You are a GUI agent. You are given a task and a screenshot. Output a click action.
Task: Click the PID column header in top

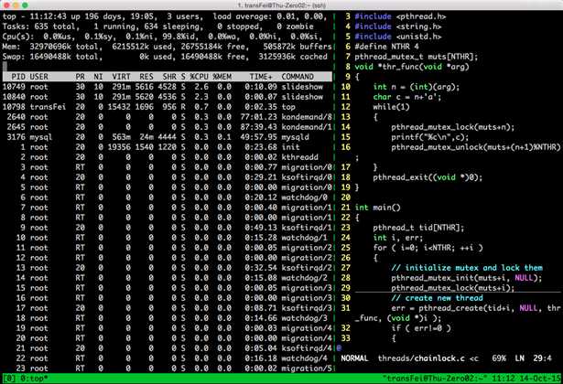click(x=18, y=77)
